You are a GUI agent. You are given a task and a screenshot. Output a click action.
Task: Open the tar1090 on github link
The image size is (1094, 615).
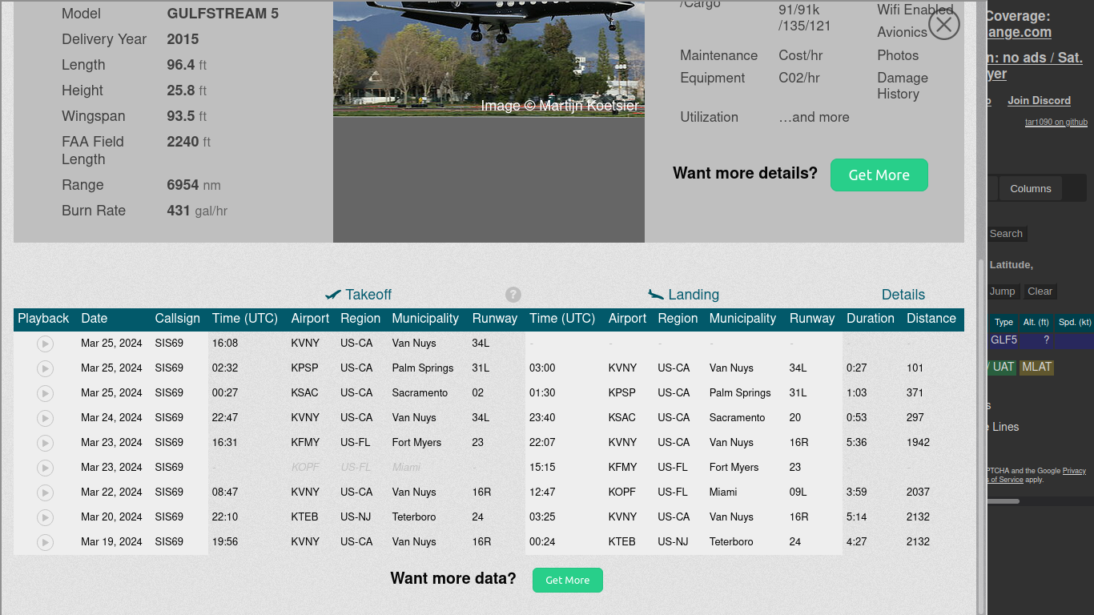pos(1056,123)
